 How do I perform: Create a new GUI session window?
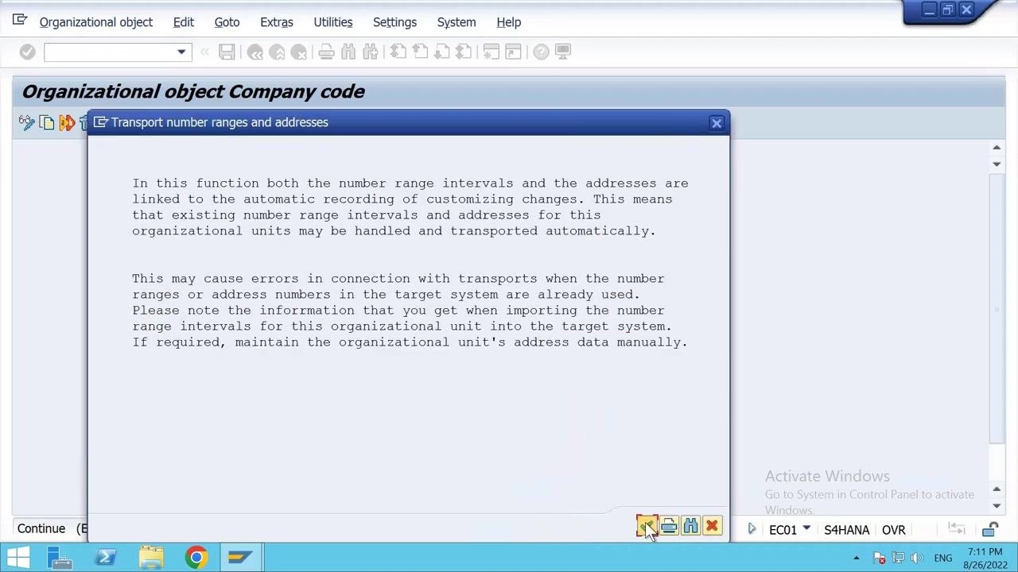(491, 52)
